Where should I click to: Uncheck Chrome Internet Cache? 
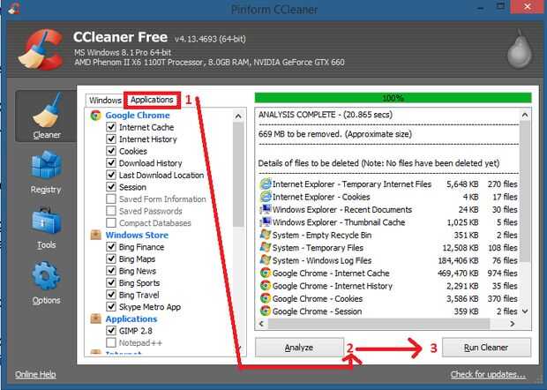pyautogui.click(x=111, y=127)
